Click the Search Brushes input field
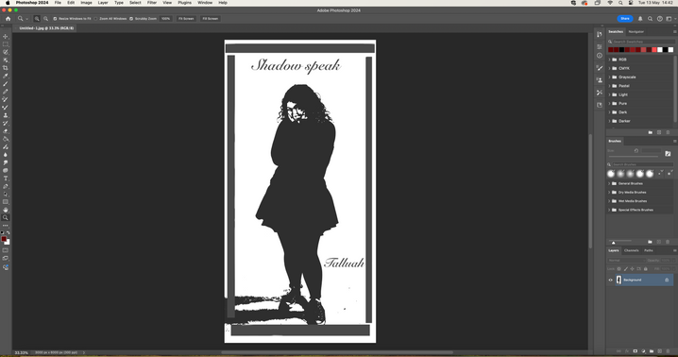678x357 pixels. [642, 164]
